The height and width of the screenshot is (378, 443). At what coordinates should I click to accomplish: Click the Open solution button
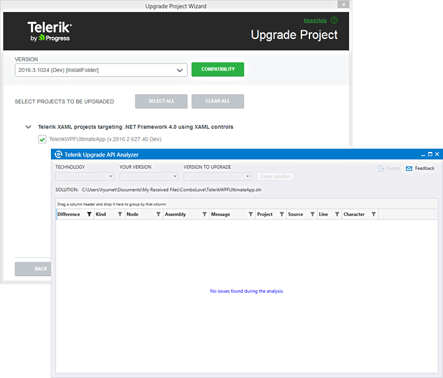[x=275, y=176]
